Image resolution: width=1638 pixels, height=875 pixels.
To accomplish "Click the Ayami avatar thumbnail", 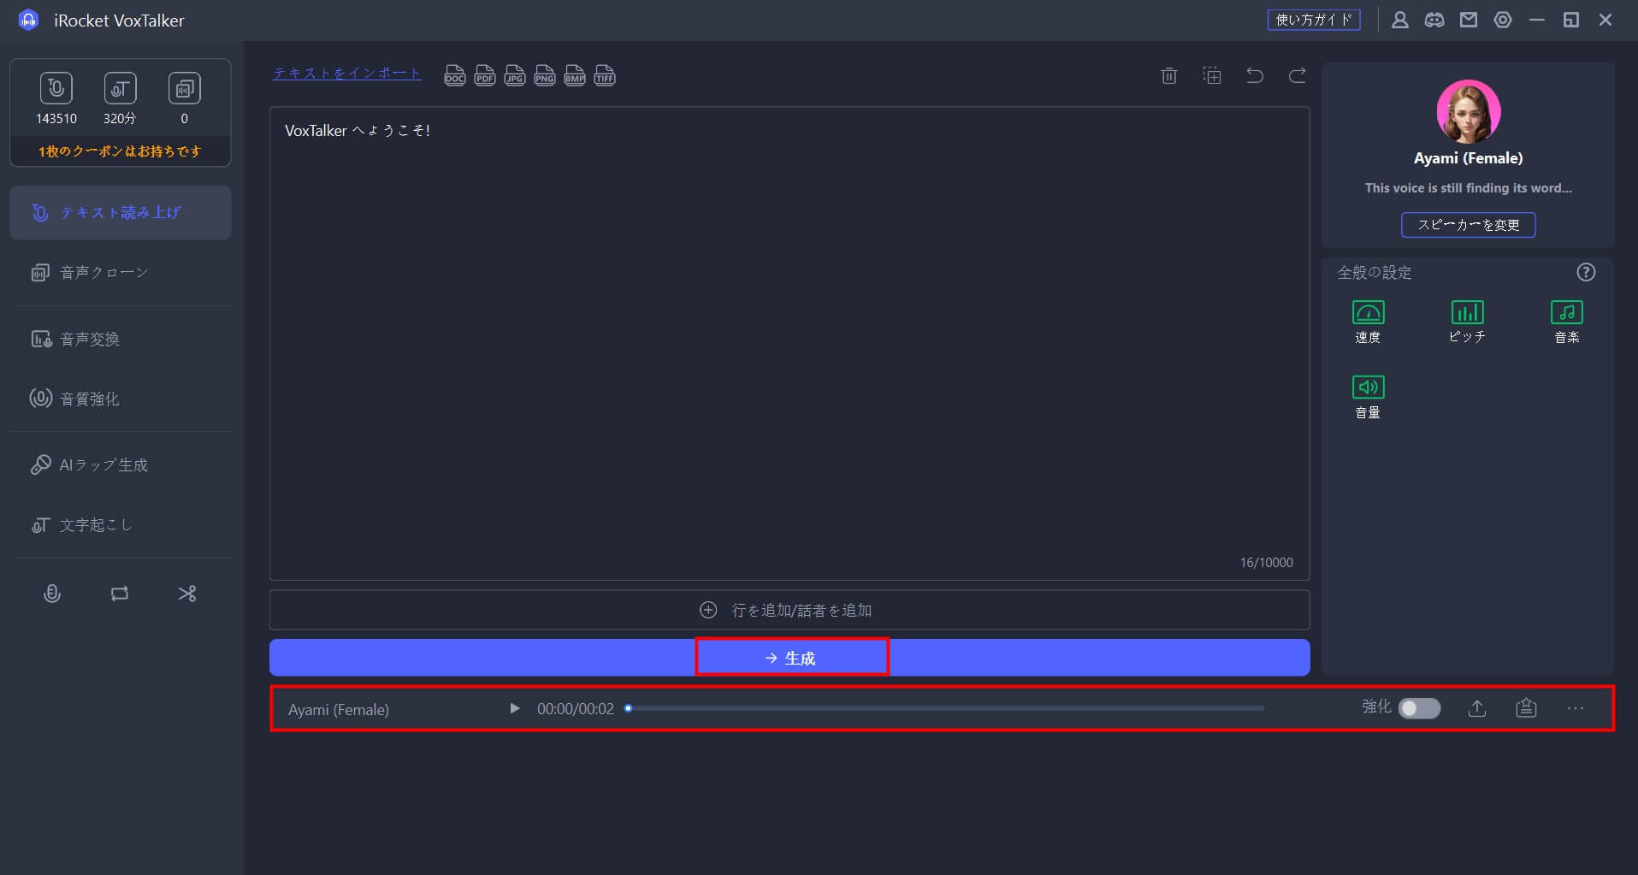I will coord(1469,111).
